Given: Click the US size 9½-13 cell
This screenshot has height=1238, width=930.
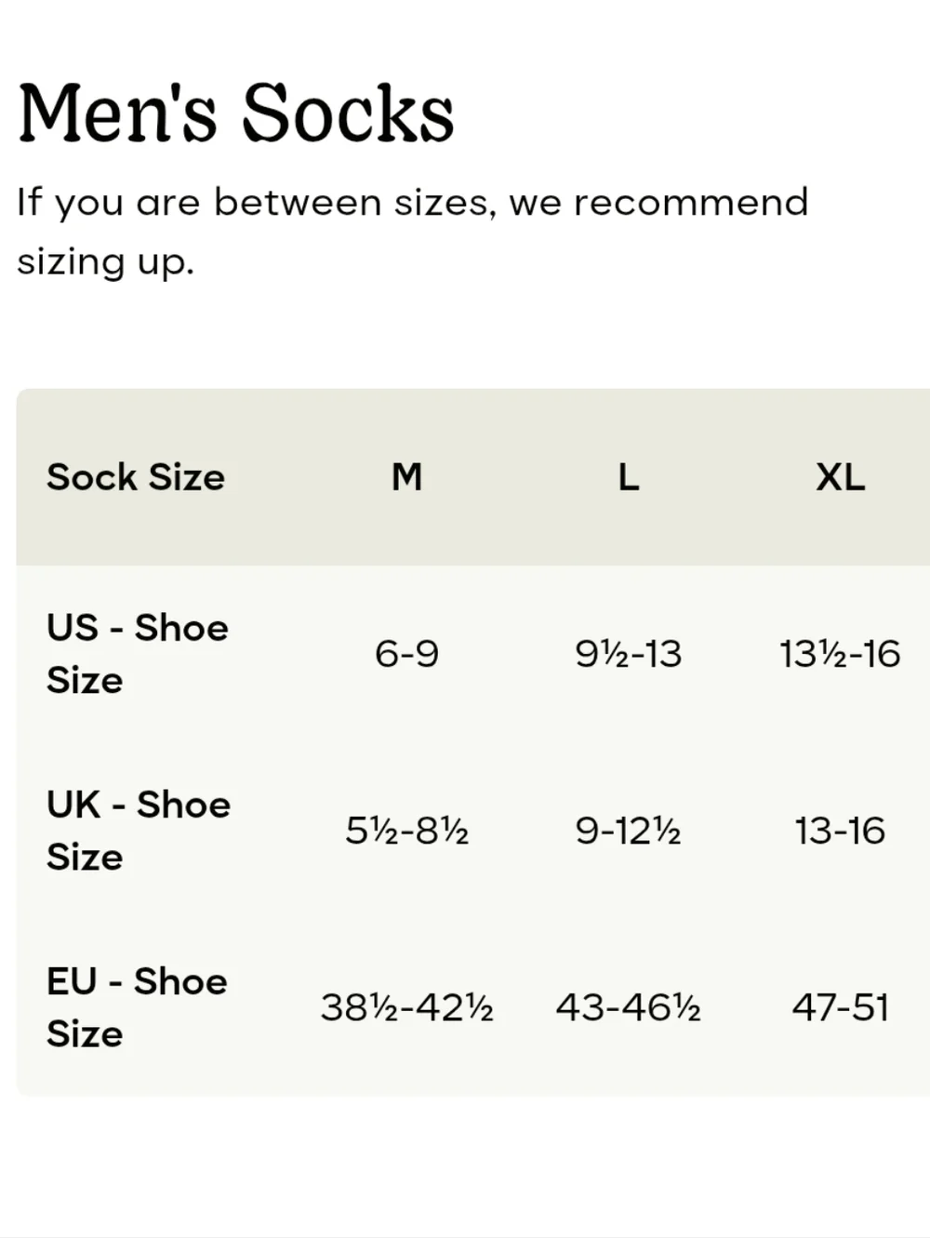Looking at the screenshot, I should pos(629,654).
